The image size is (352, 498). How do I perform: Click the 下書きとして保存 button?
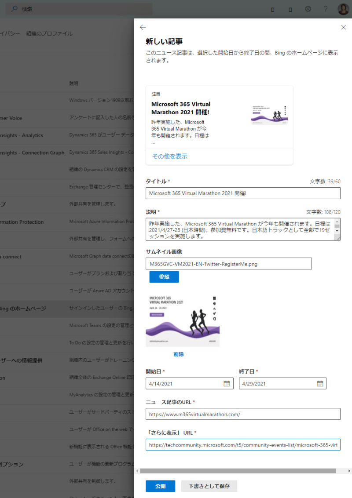pyautogui.click(x=209, y=486)
